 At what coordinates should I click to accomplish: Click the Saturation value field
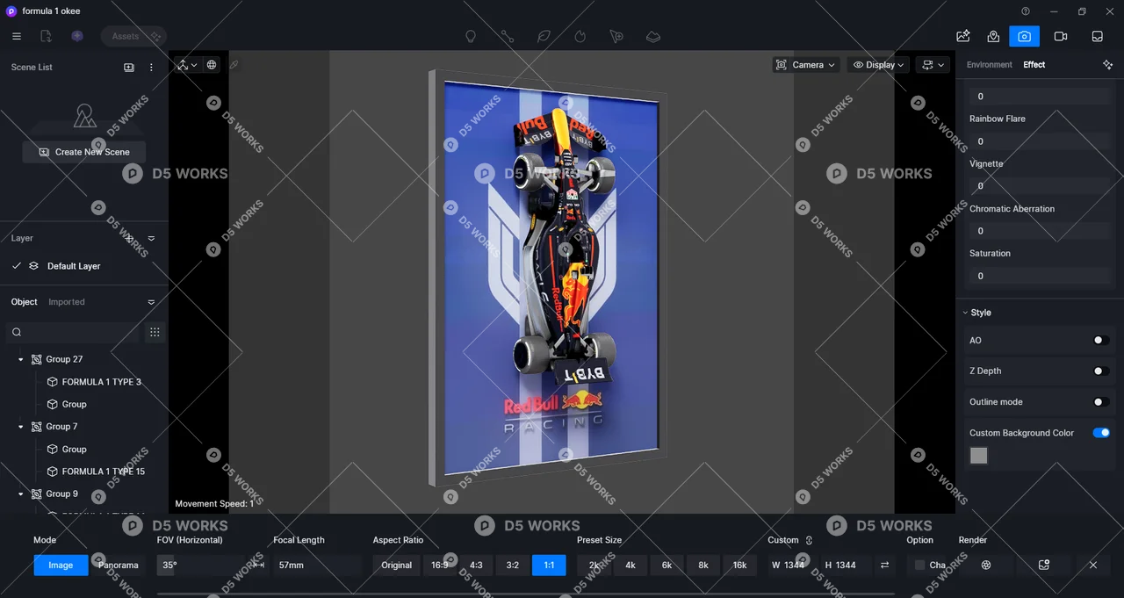tap(1040, 276)
